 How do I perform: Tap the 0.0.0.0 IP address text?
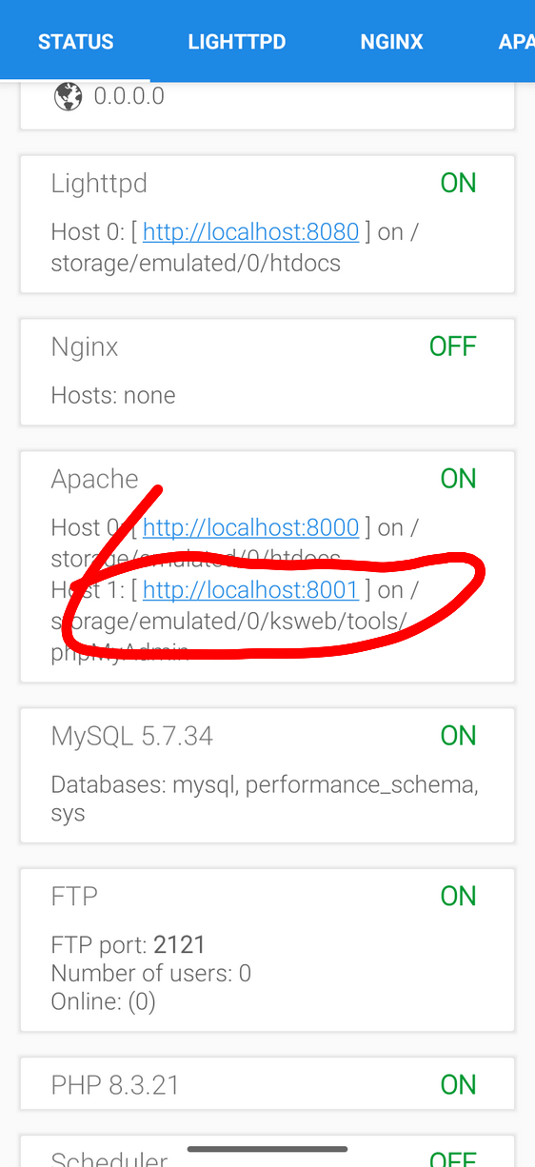point(129,96)
